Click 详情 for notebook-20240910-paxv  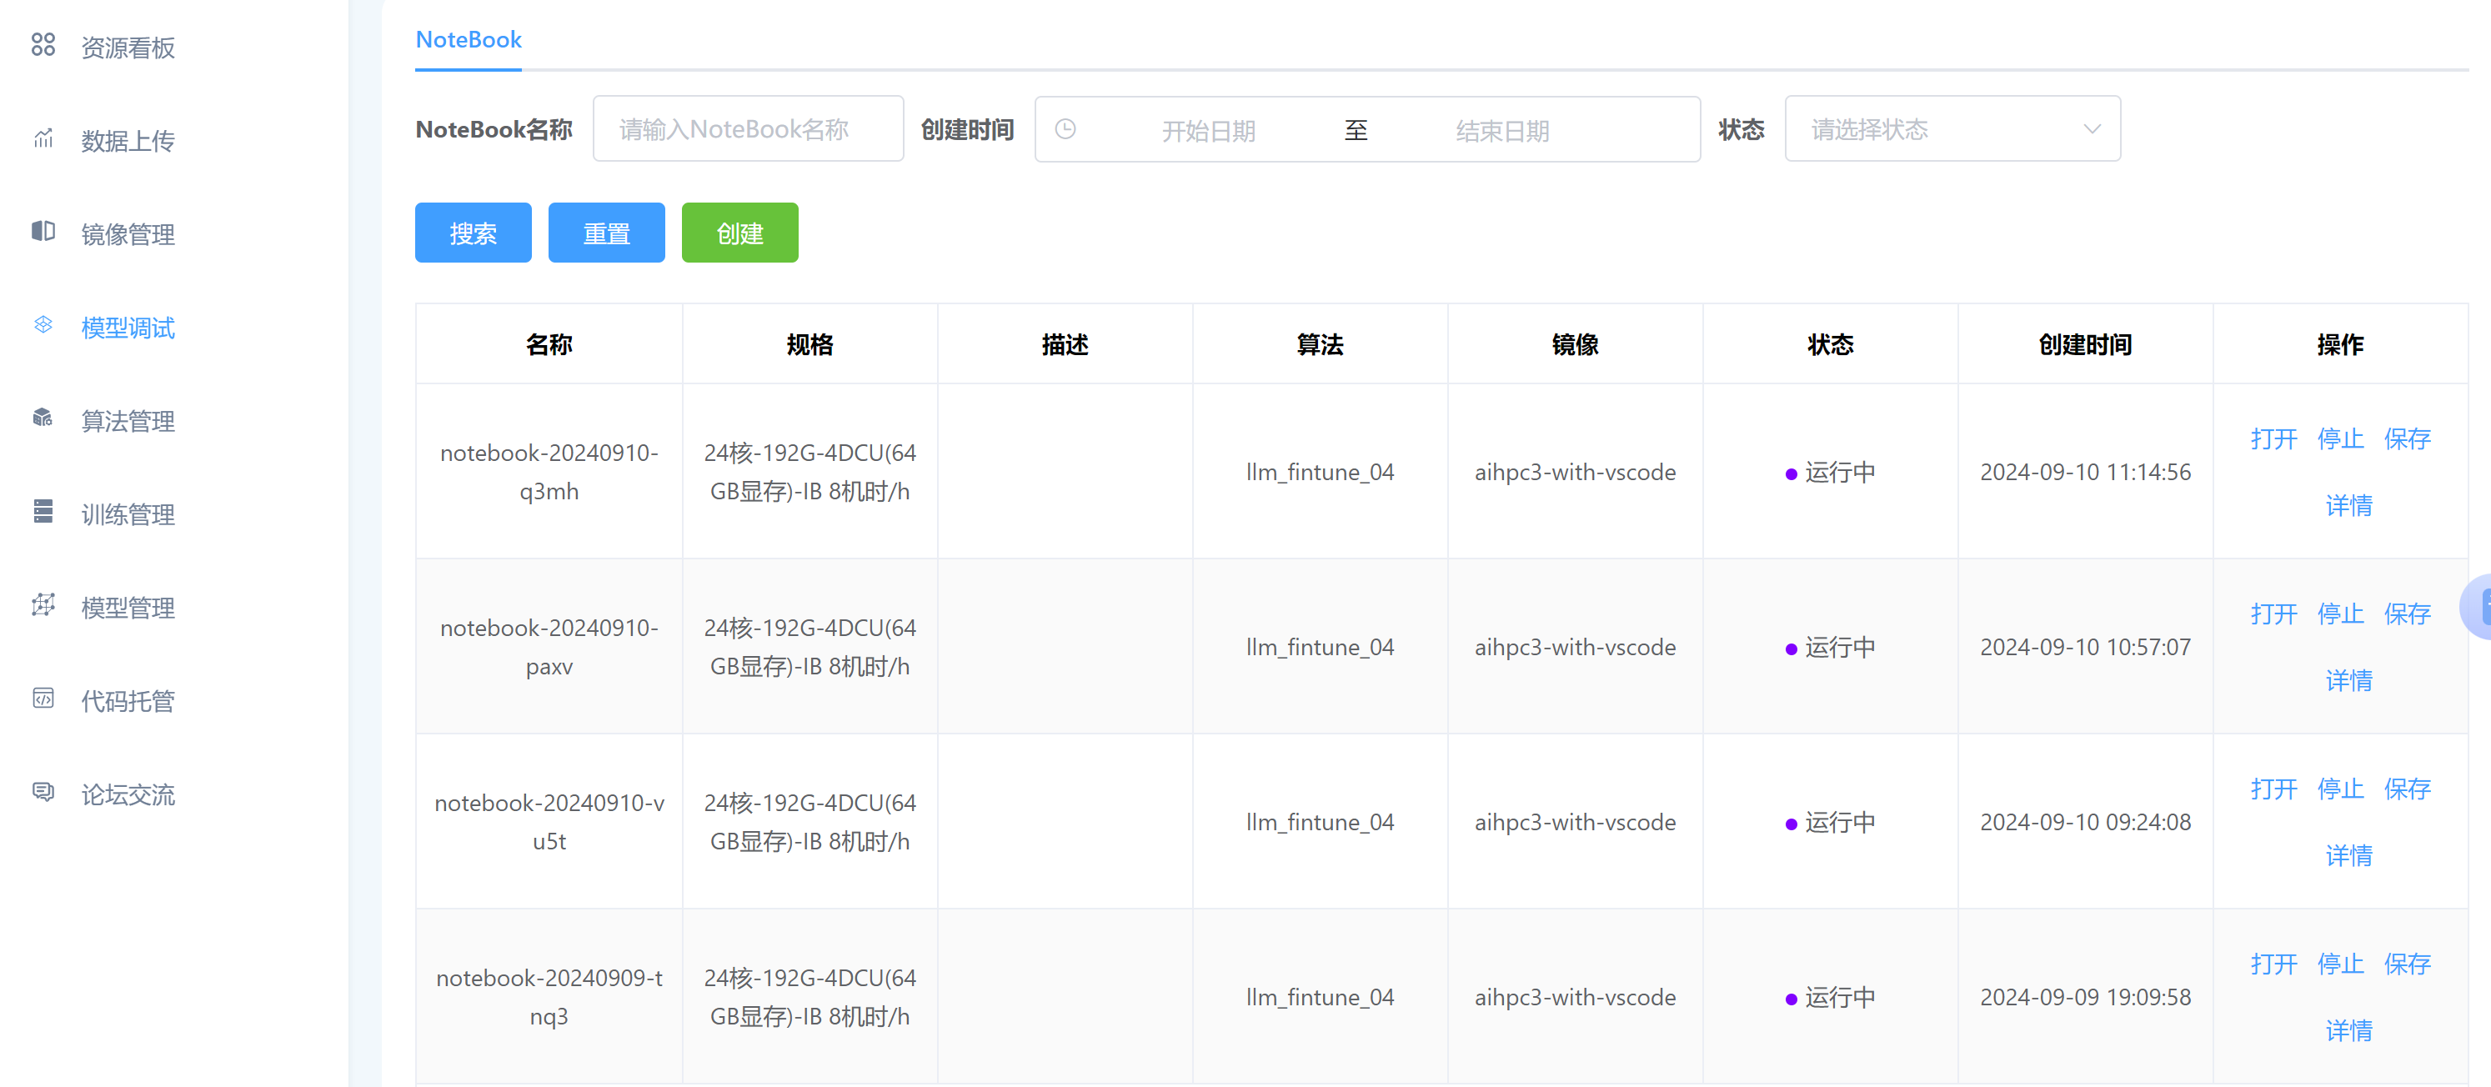coord(2348,680)
